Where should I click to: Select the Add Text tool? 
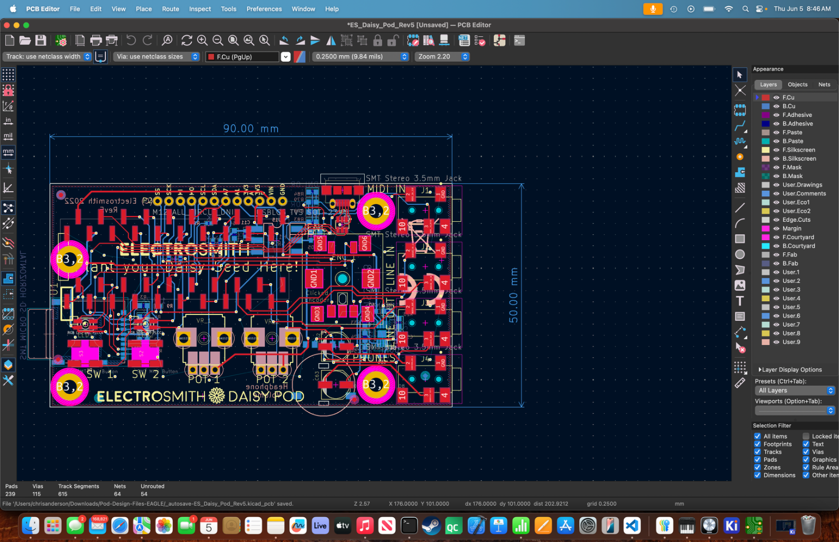(740, 301)
